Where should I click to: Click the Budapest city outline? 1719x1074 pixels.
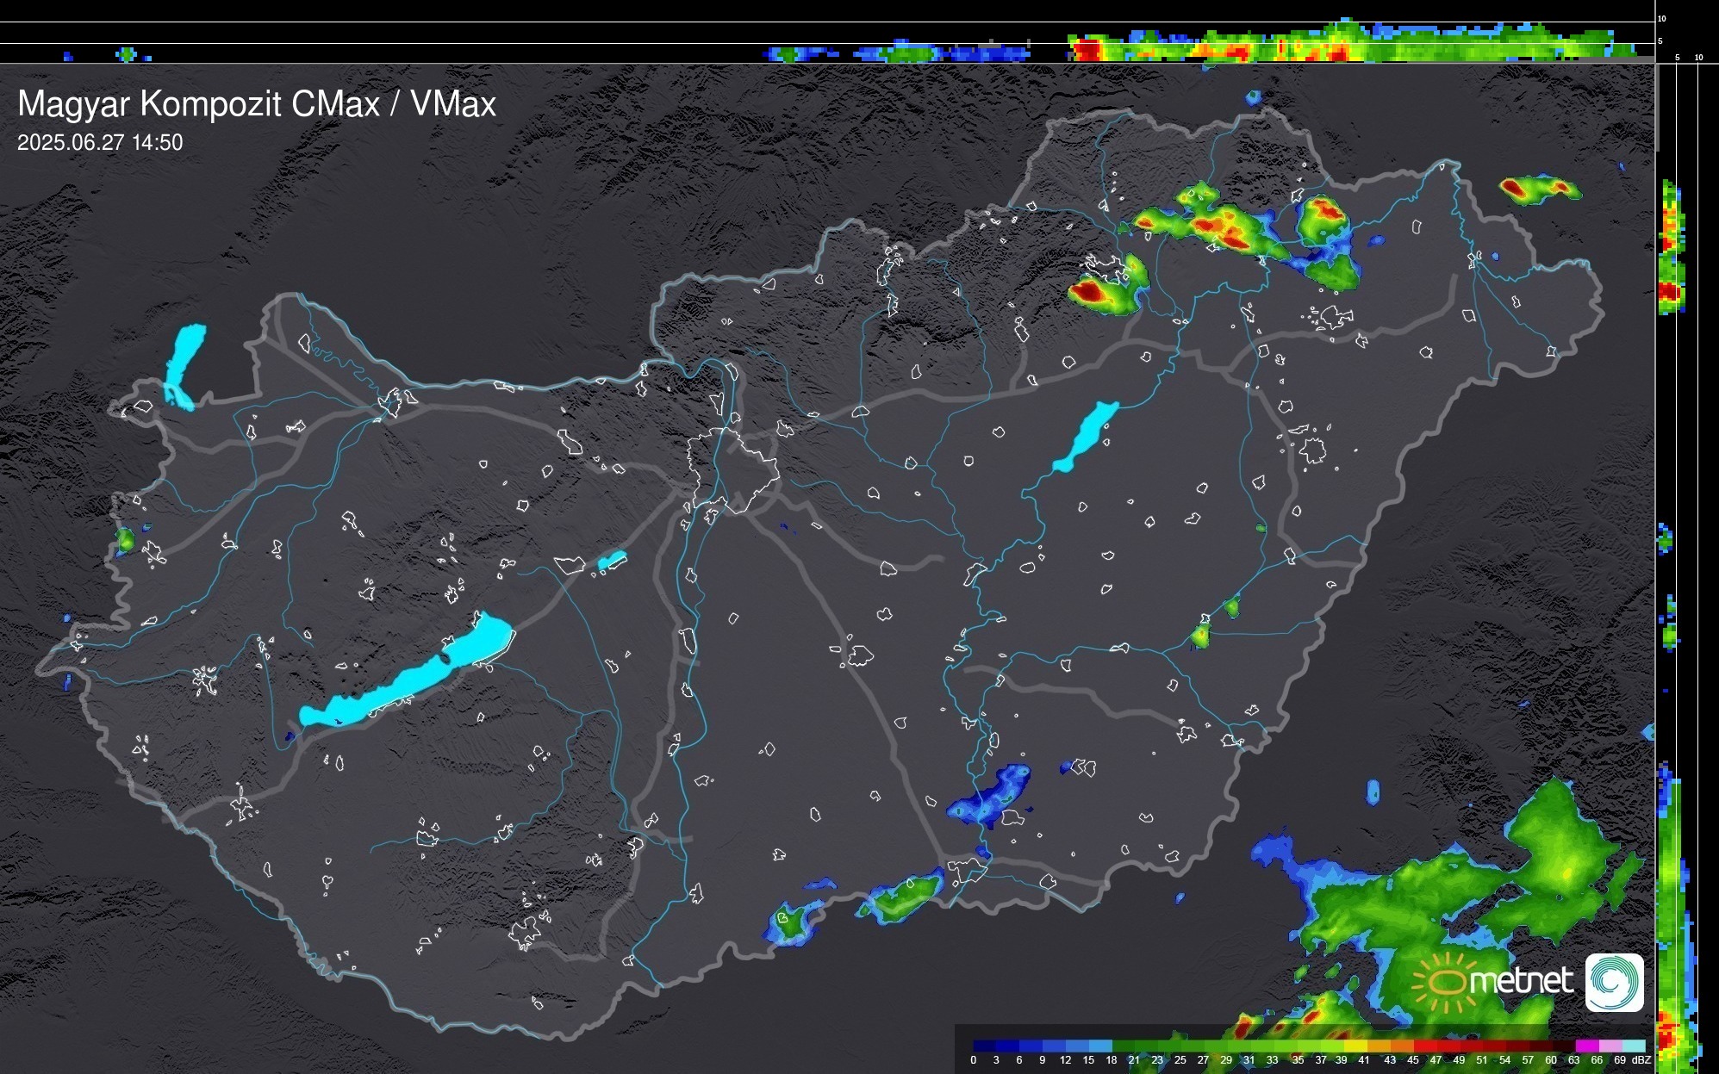click(x=733, y=469)
